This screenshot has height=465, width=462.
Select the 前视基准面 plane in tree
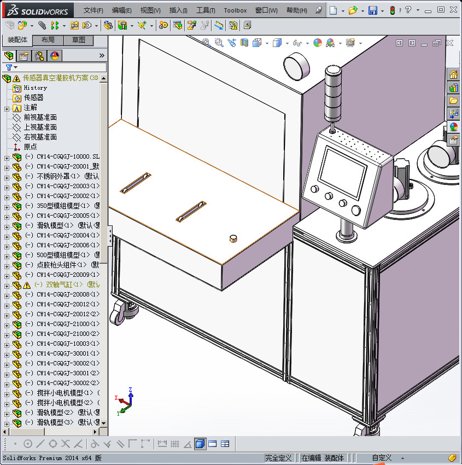(x=40, y=118)
